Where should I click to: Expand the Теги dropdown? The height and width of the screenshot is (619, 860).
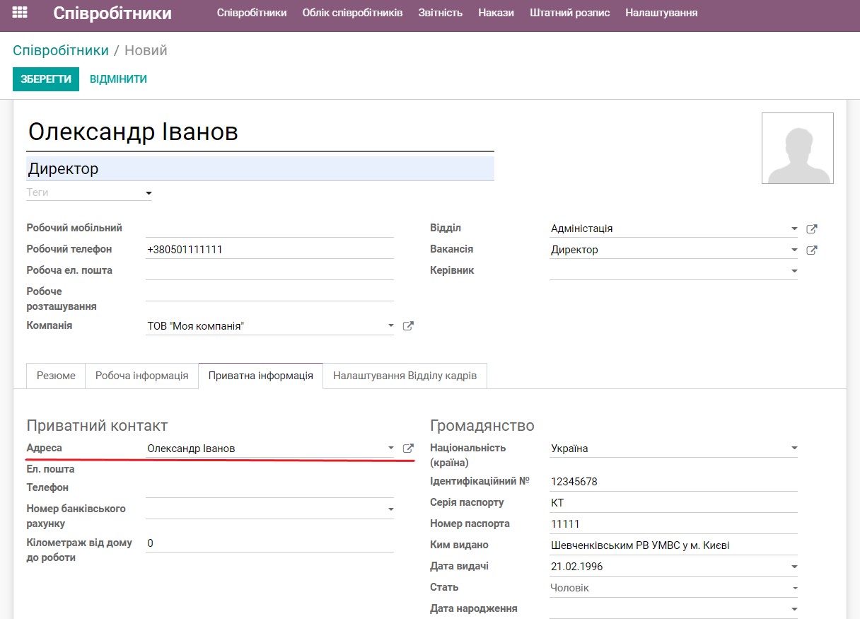[x=148, y=192]
